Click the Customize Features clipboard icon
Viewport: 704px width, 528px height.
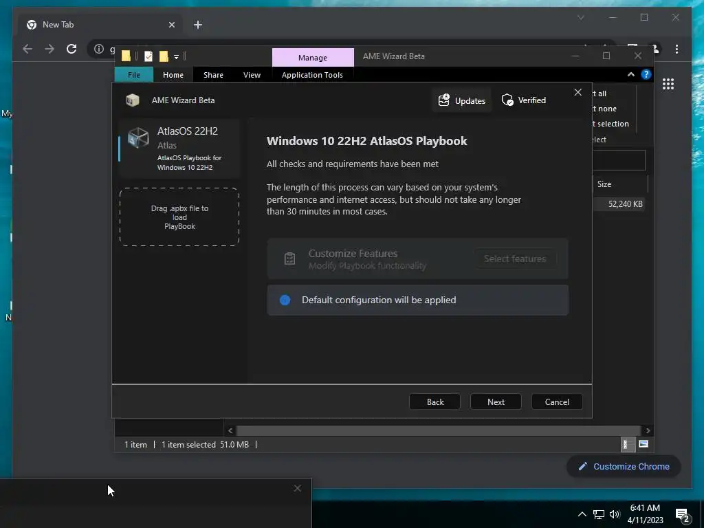[x=289, y=258]
